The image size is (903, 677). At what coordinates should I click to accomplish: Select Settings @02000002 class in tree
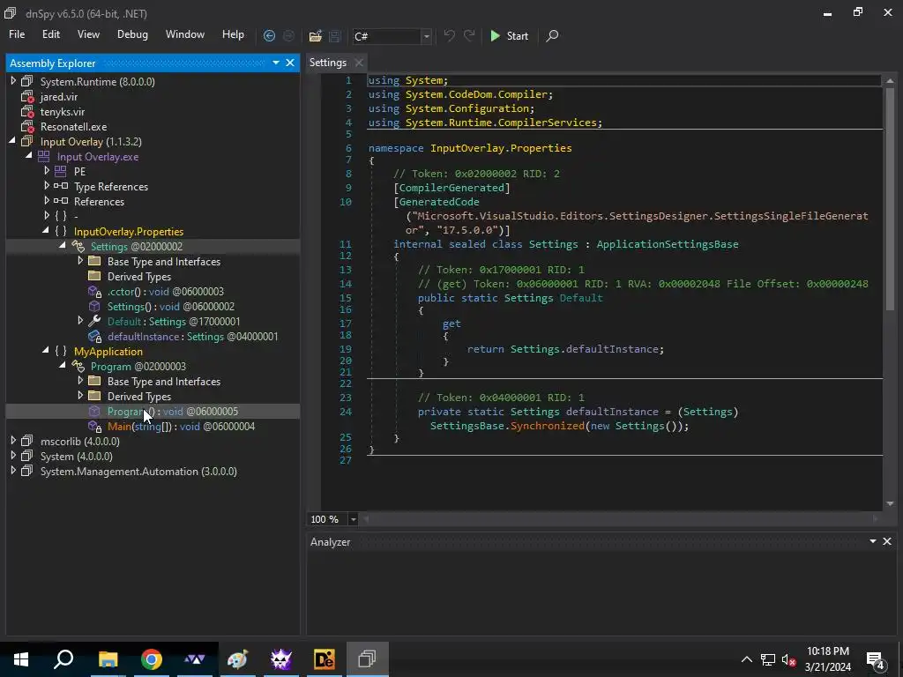click(137, 247)
